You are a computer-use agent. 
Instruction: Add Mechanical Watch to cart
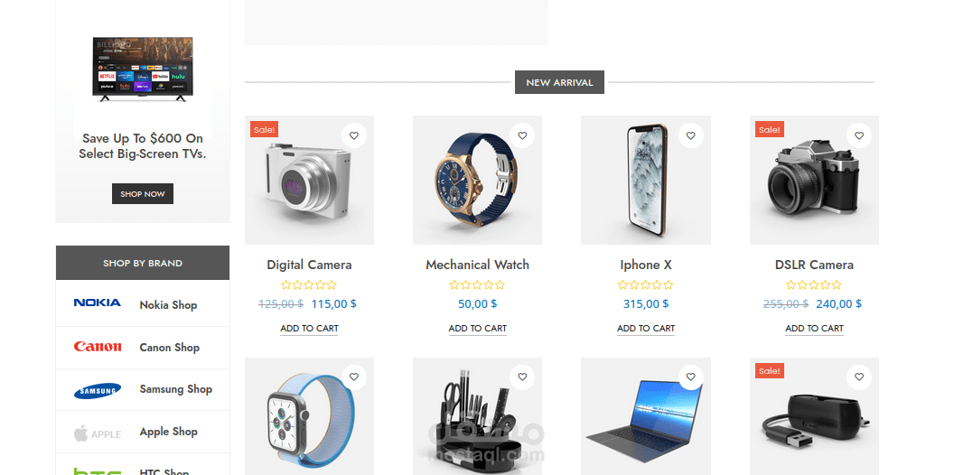click(478, 329)
